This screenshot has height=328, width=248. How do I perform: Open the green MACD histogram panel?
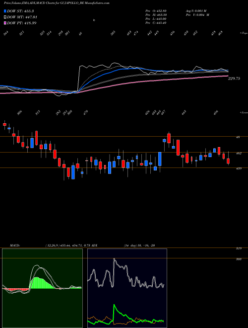tap(42, 288)
